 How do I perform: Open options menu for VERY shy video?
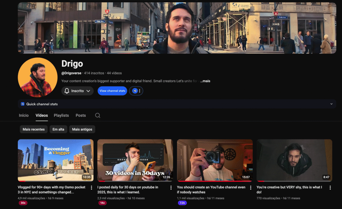pyautogui.click(x=330, y=188)
